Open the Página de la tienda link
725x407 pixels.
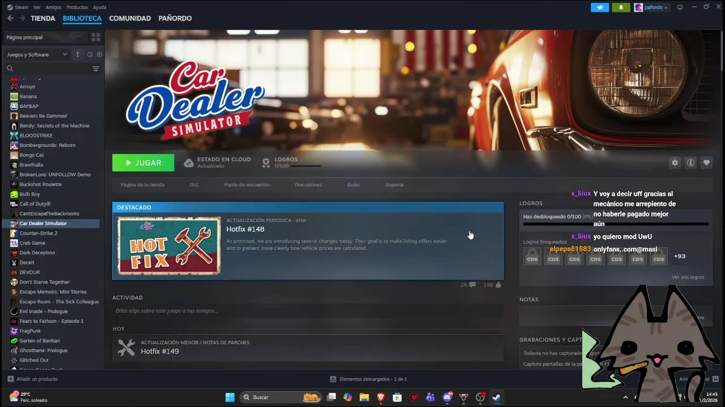click(x=142, y=185)
